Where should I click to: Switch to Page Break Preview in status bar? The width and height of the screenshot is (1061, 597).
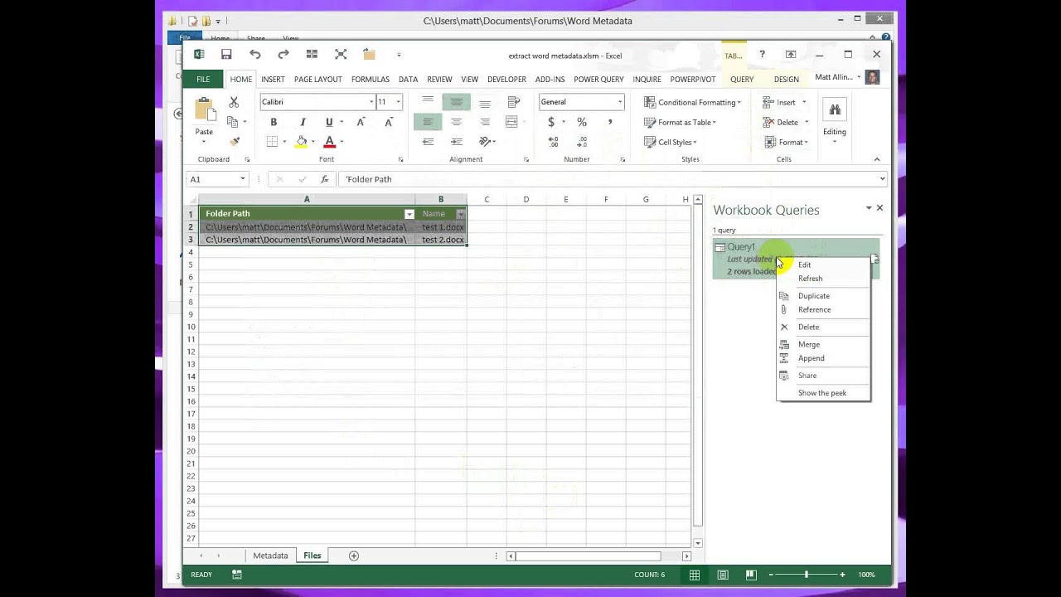coord(751,575)
